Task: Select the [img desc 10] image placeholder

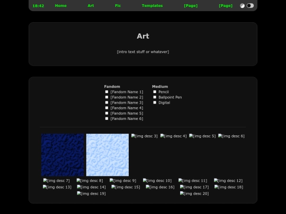Action: (x=157, y=181)
